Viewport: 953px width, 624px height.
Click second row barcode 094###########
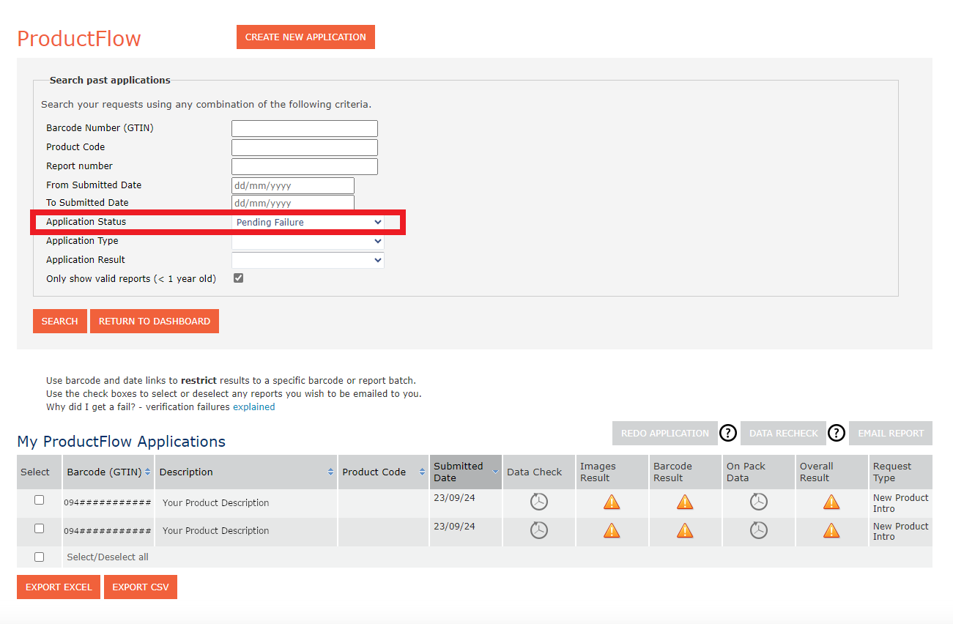108,531
